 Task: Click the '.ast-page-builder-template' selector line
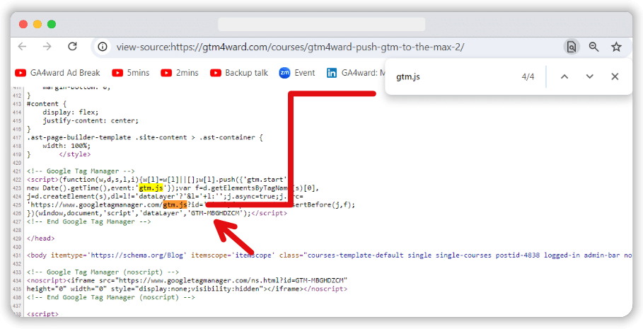coord(145,137)
